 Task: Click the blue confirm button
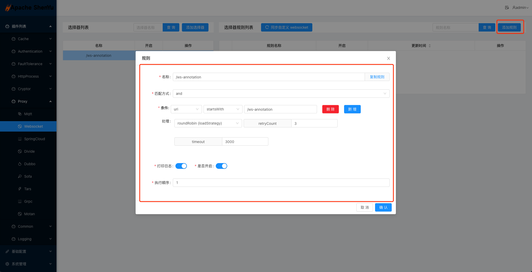tap(383, 207)
